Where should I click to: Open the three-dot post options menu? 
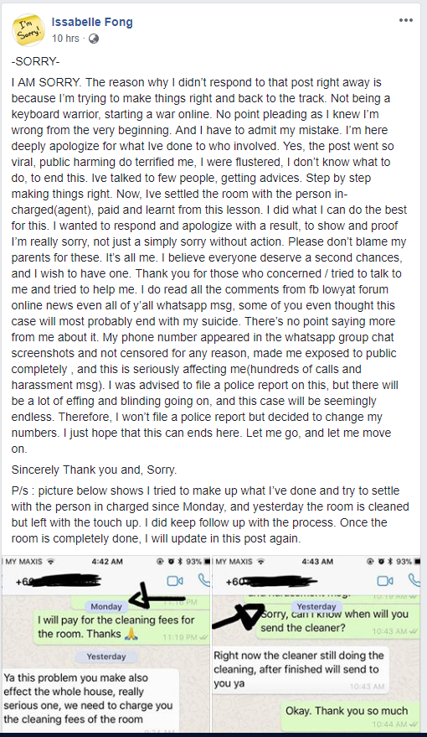click(405, 21)
